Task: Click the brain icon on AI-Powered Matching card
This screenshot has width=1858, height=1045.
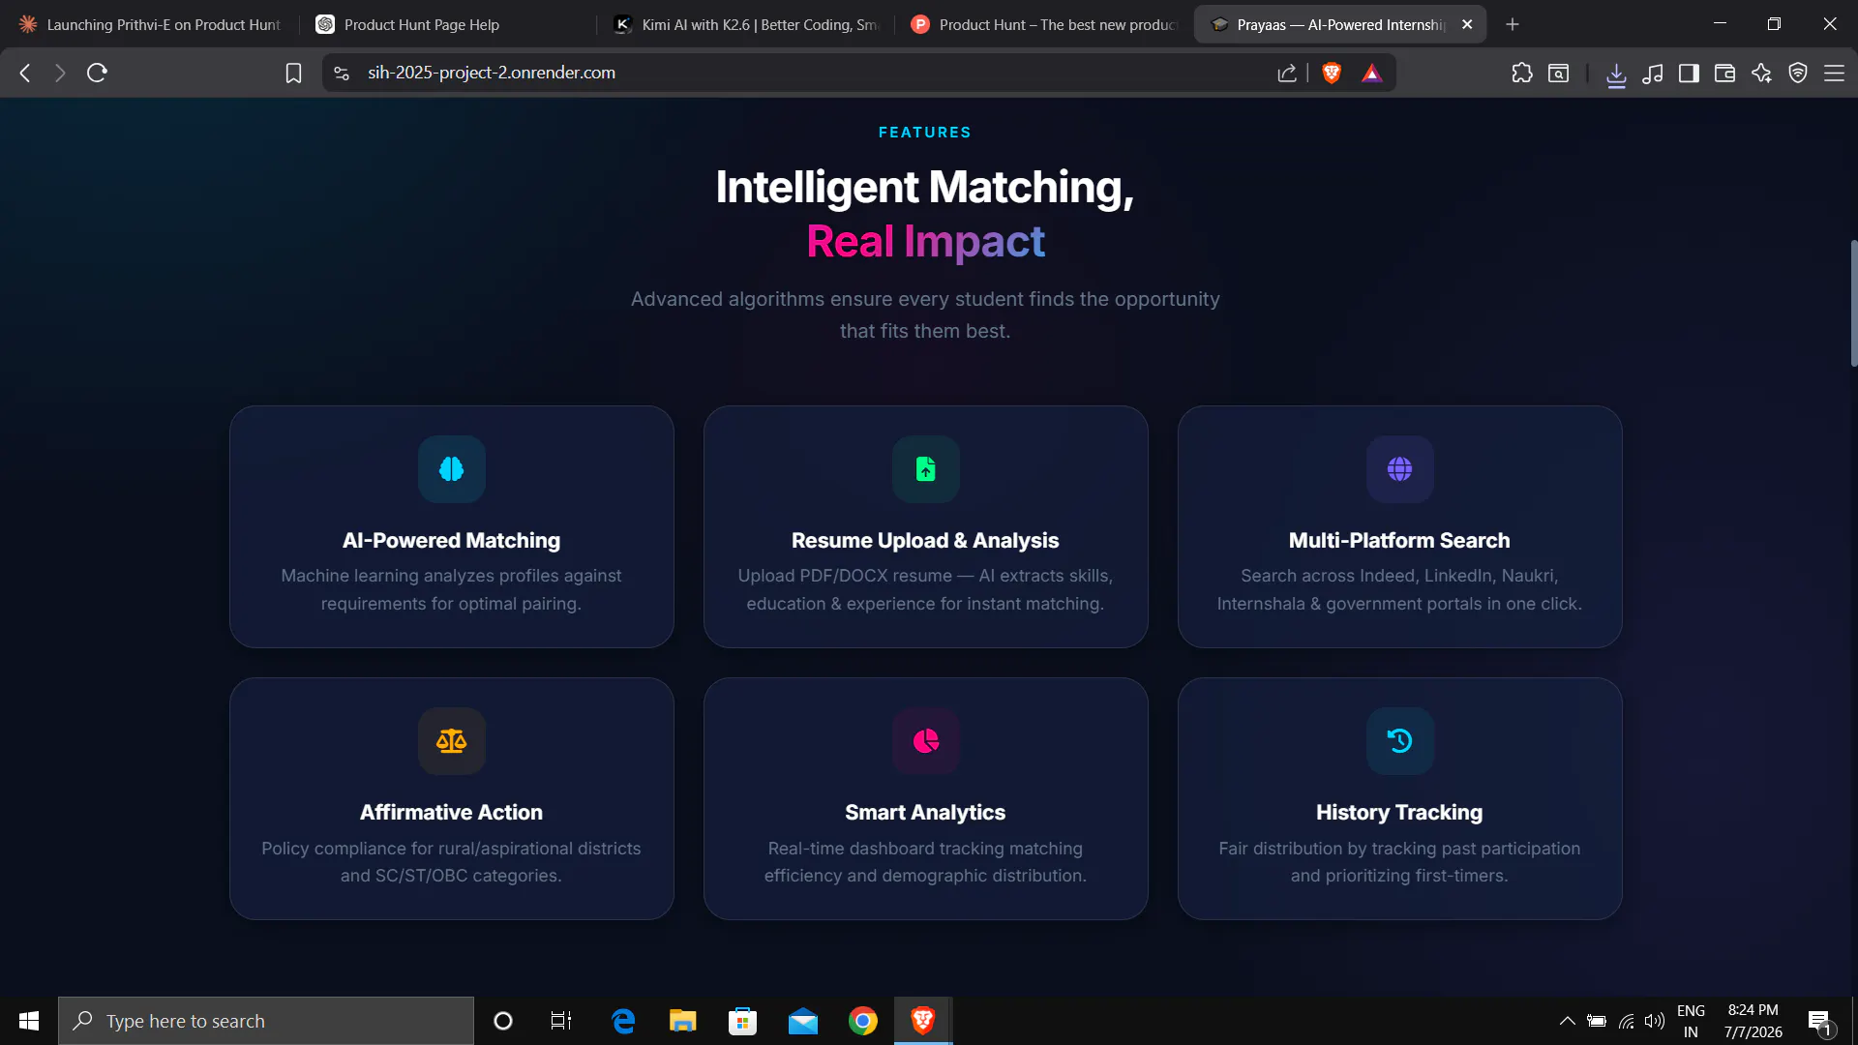Action: [451, 469]
